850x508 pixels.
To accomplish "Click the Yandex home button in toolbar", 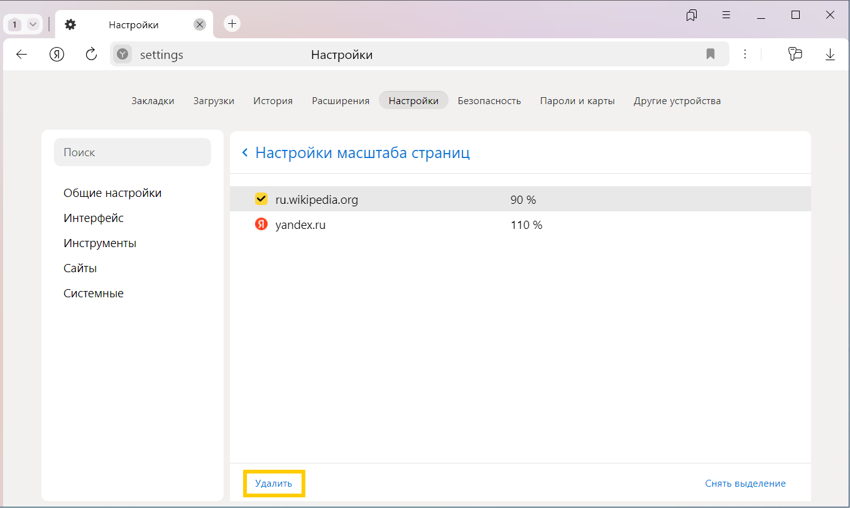I will click(57, 55).
